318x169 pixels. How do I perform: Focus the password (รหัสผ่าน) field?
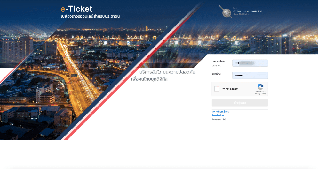click(250, 75)
